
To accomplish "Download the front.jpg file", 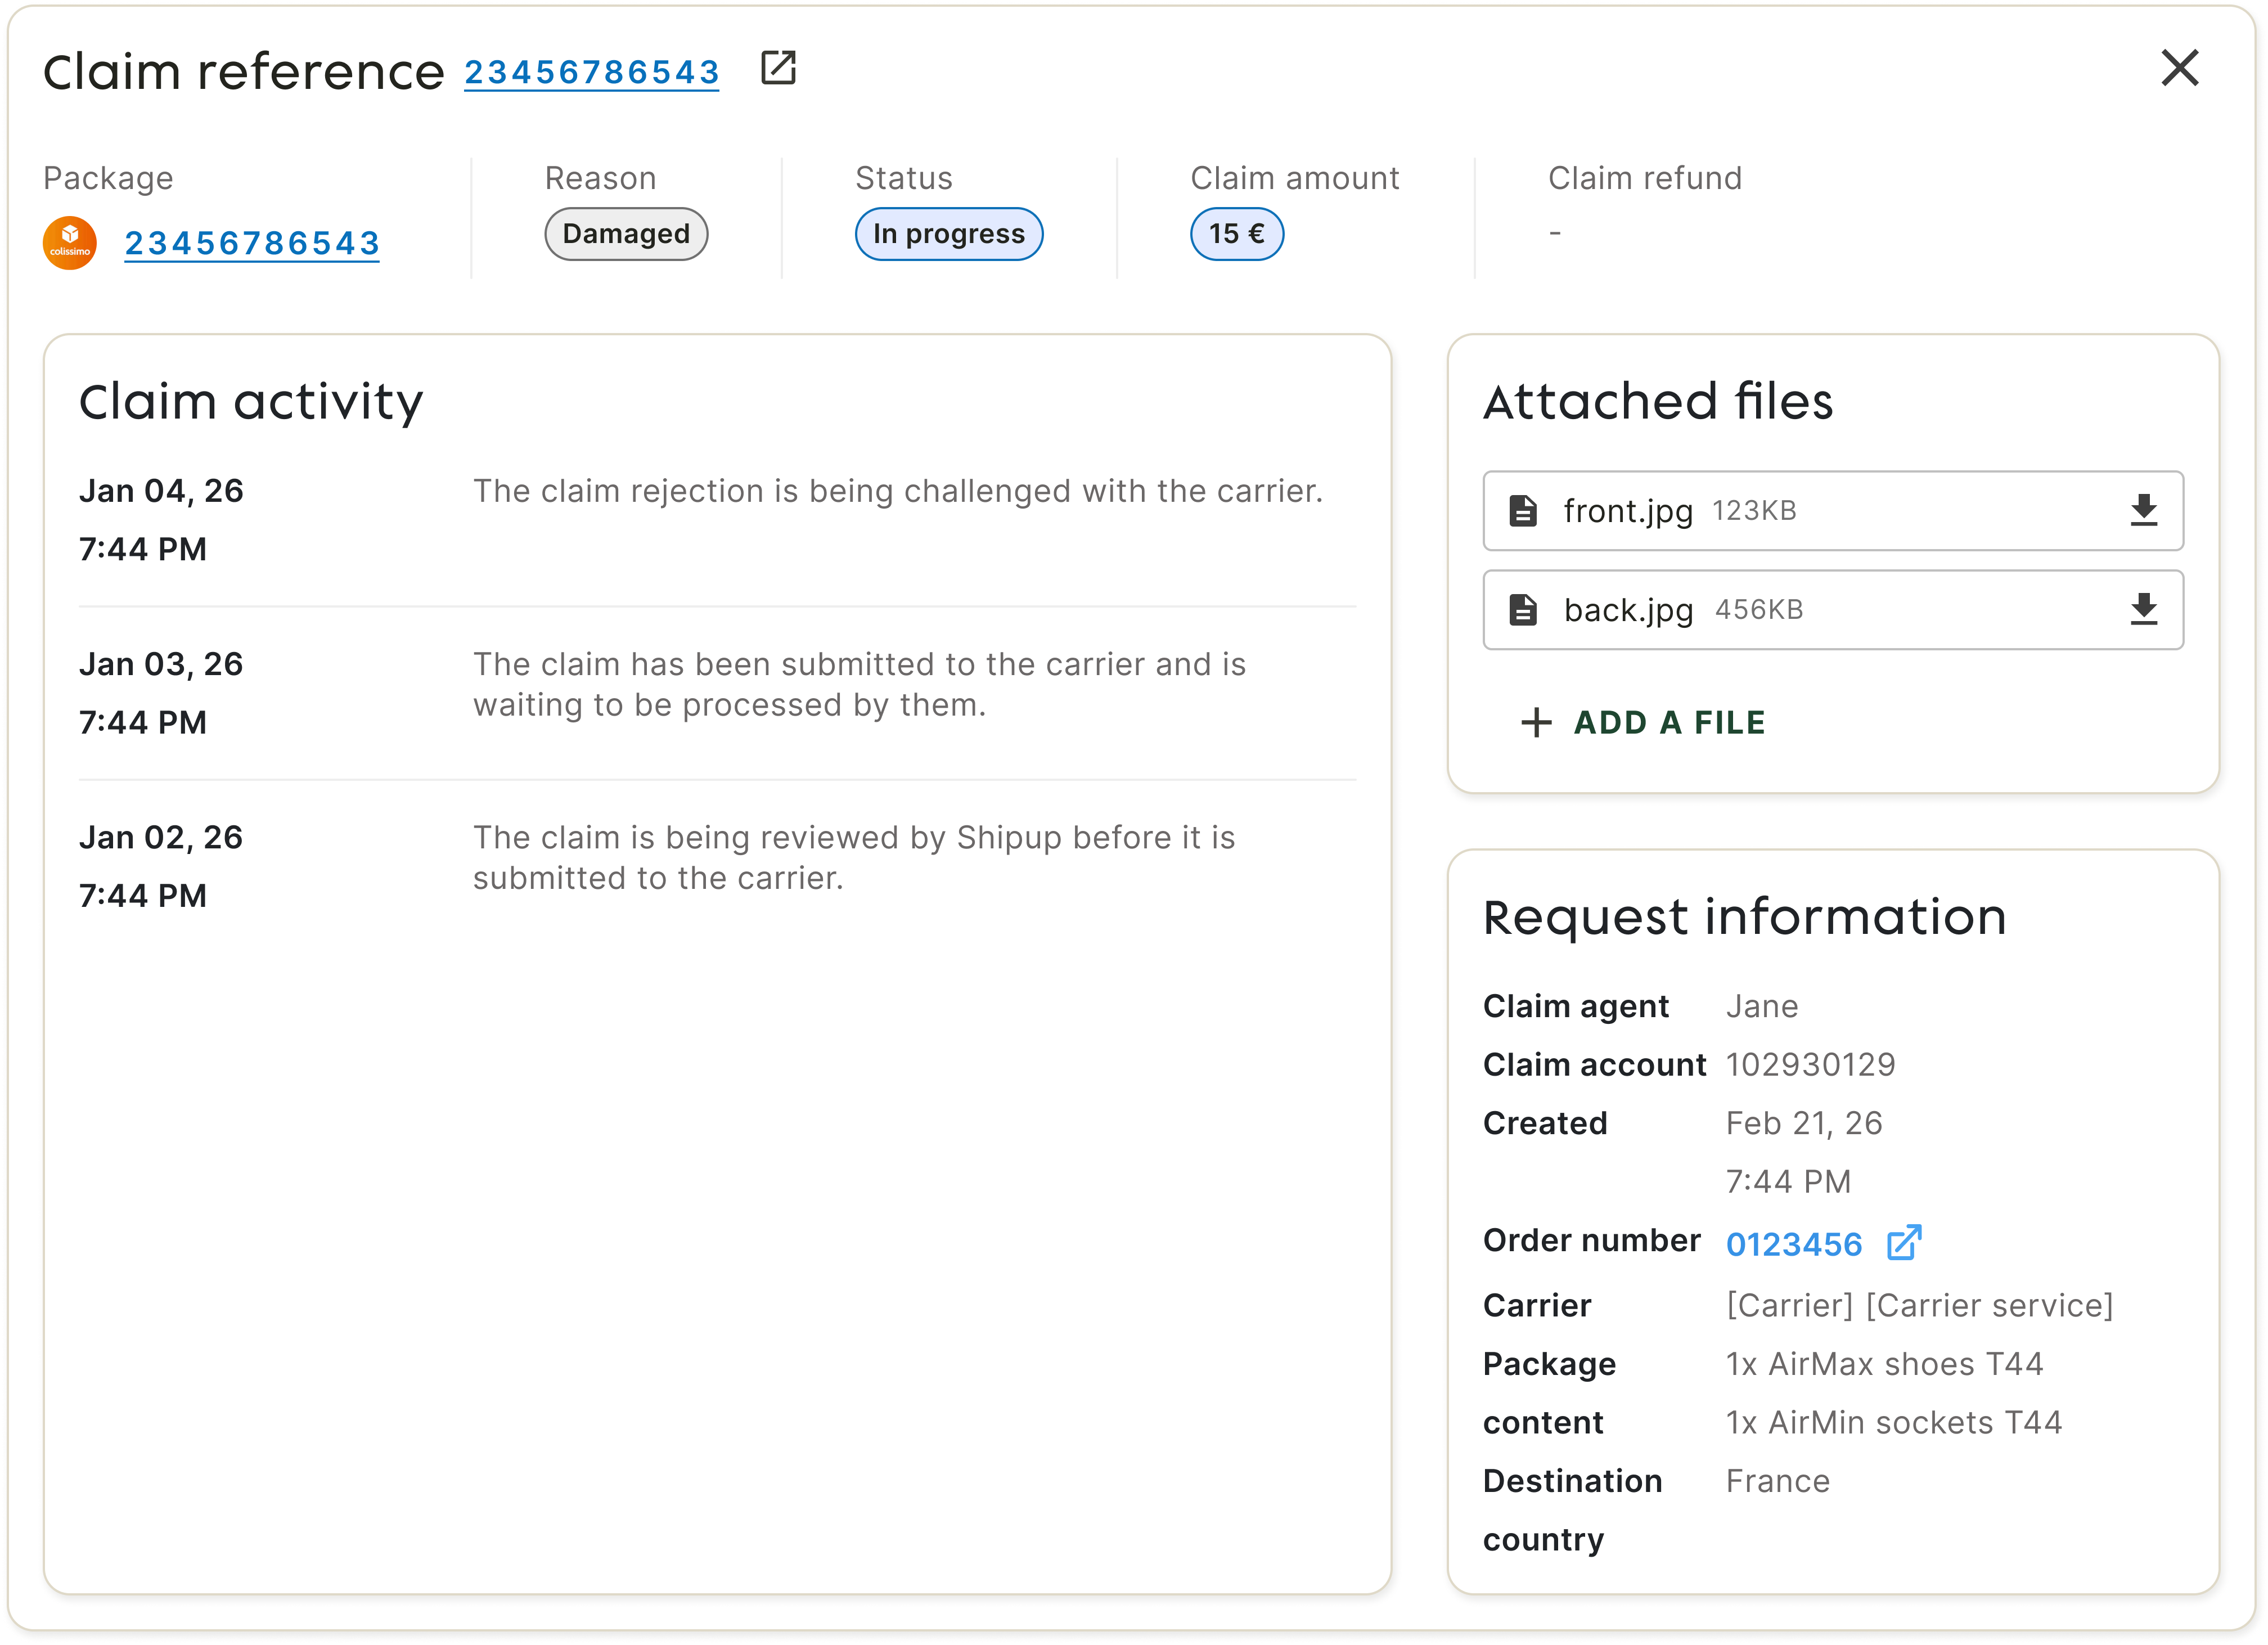I will pyautogui.click(x=2143, y=510).
